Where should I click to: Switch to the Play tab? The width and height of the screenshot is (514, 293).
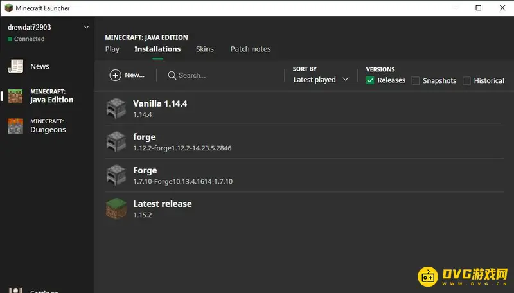coord(112,49)
